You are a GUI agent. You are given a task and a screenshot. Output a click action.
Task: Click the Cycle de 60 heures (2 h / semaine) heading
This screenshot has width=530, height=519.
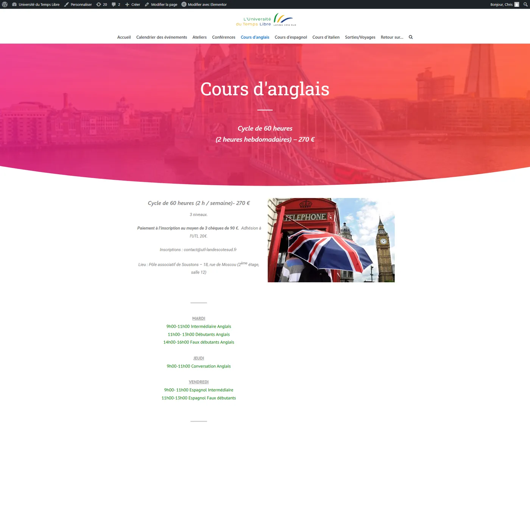[x=199, y=203]
